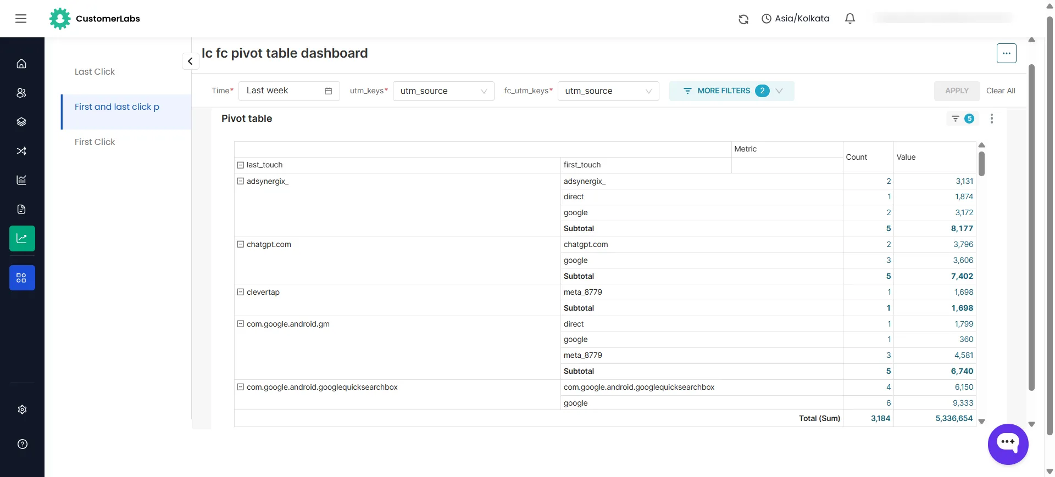Open settings gear in sidebar

coord(22,409)
